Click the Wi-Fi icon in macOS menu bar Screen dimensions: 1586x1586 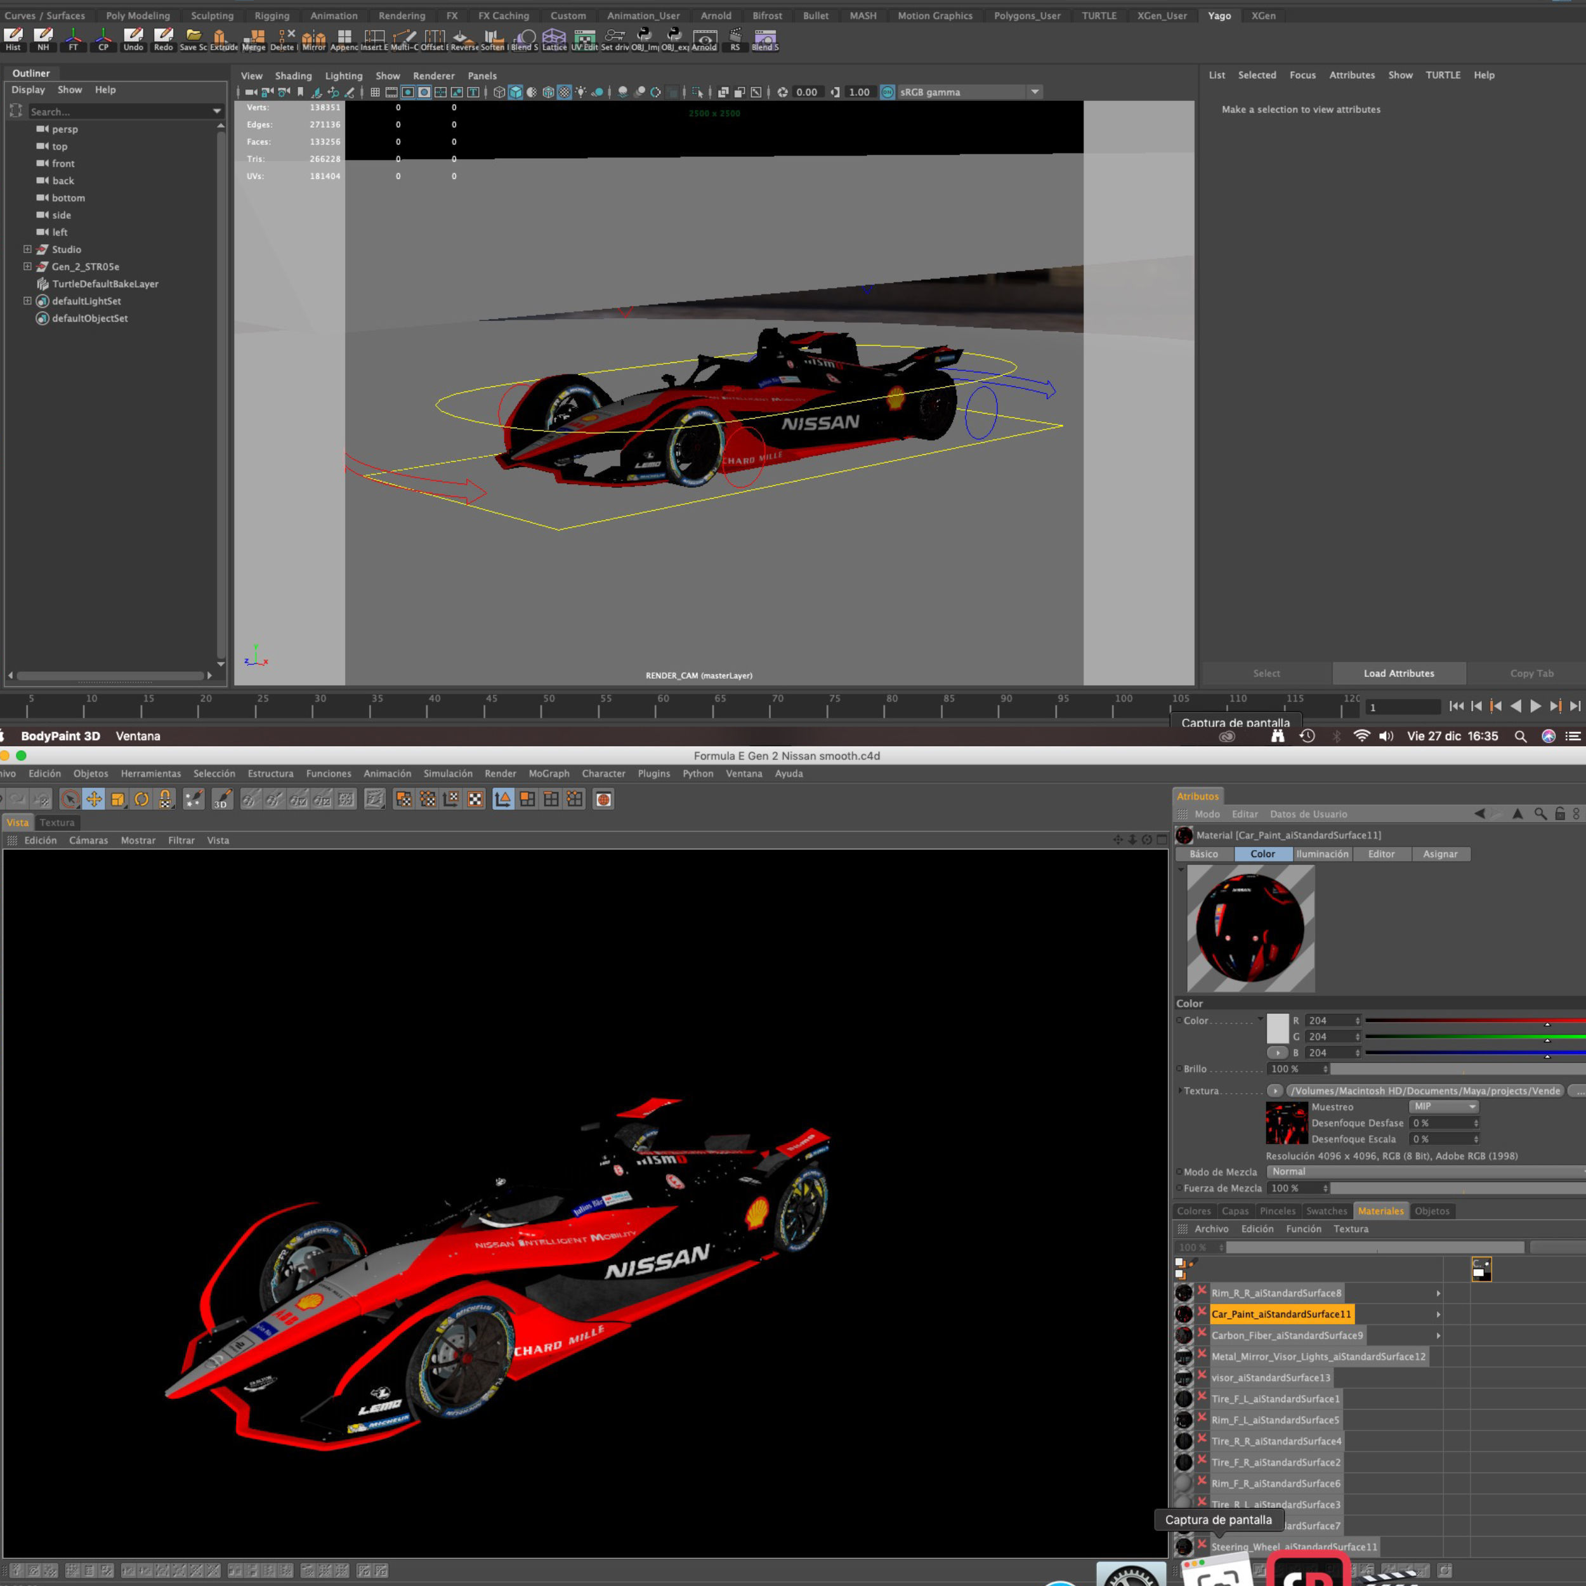coord(1362,735)
